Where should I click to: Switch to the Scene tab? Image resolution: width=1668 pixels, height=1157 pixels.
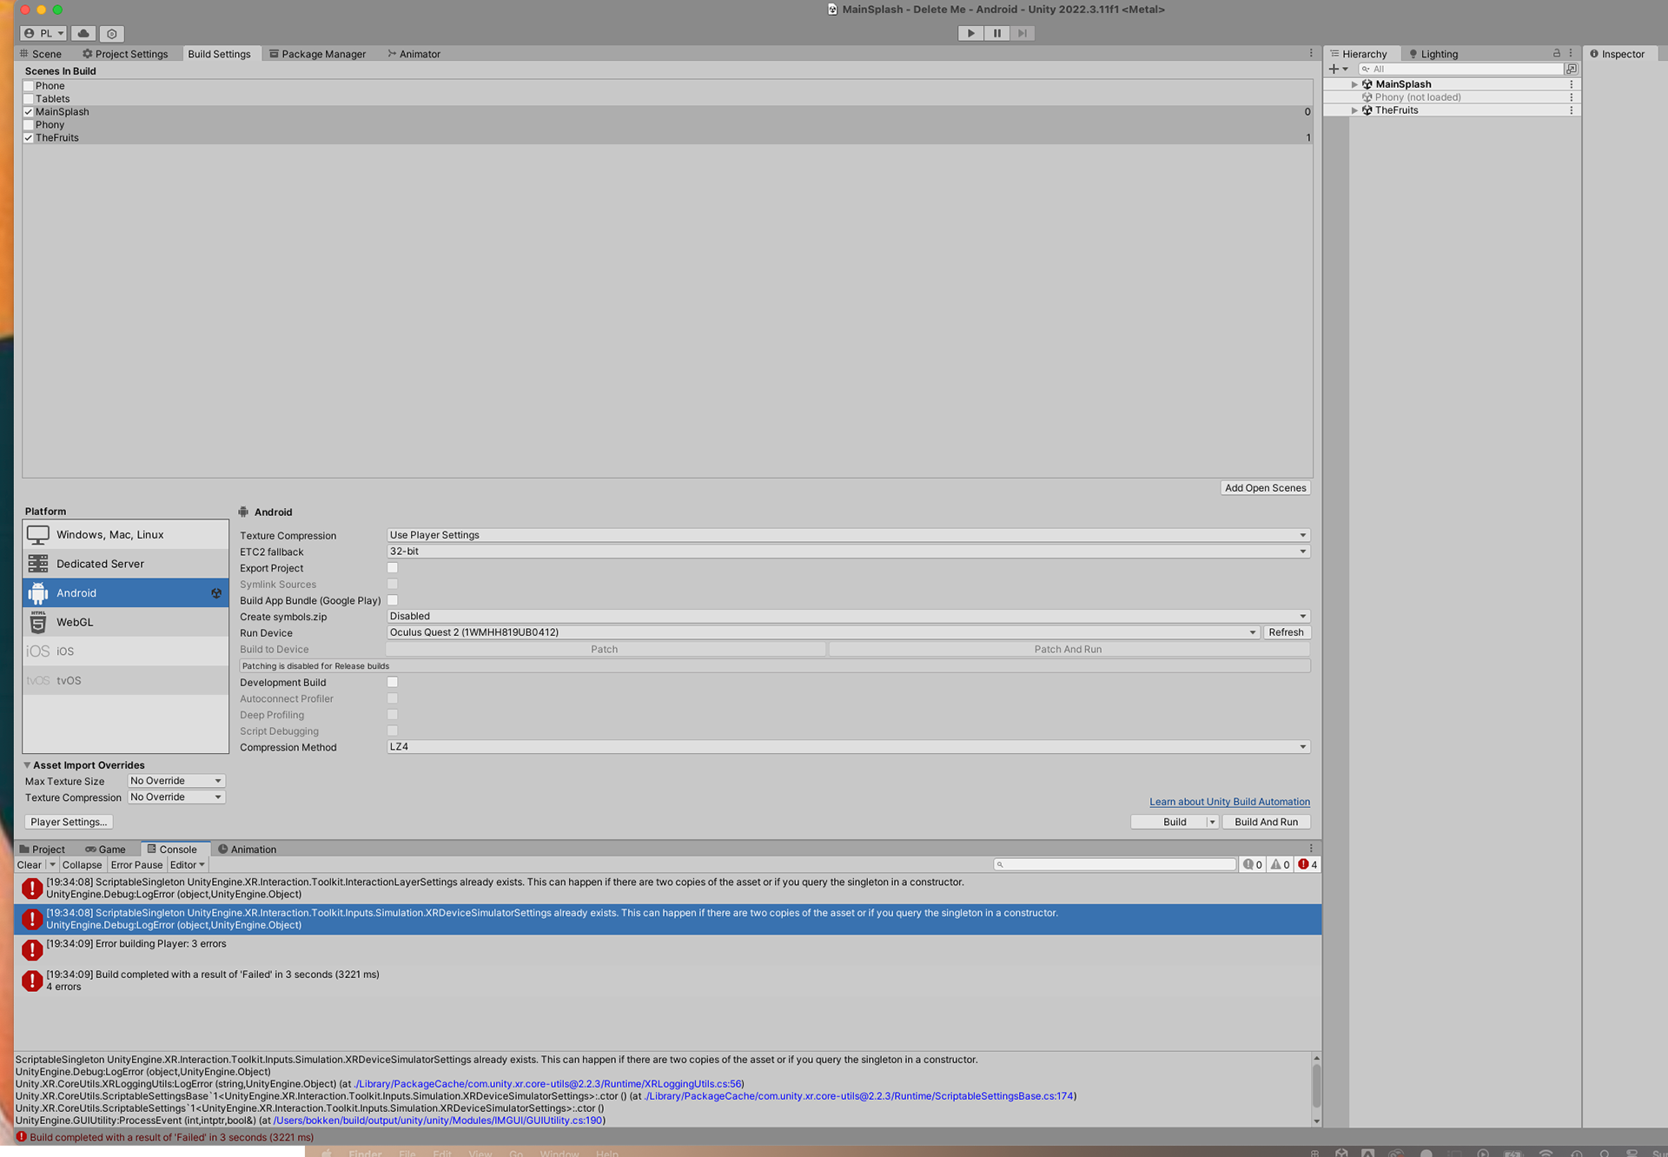point(41,54)
